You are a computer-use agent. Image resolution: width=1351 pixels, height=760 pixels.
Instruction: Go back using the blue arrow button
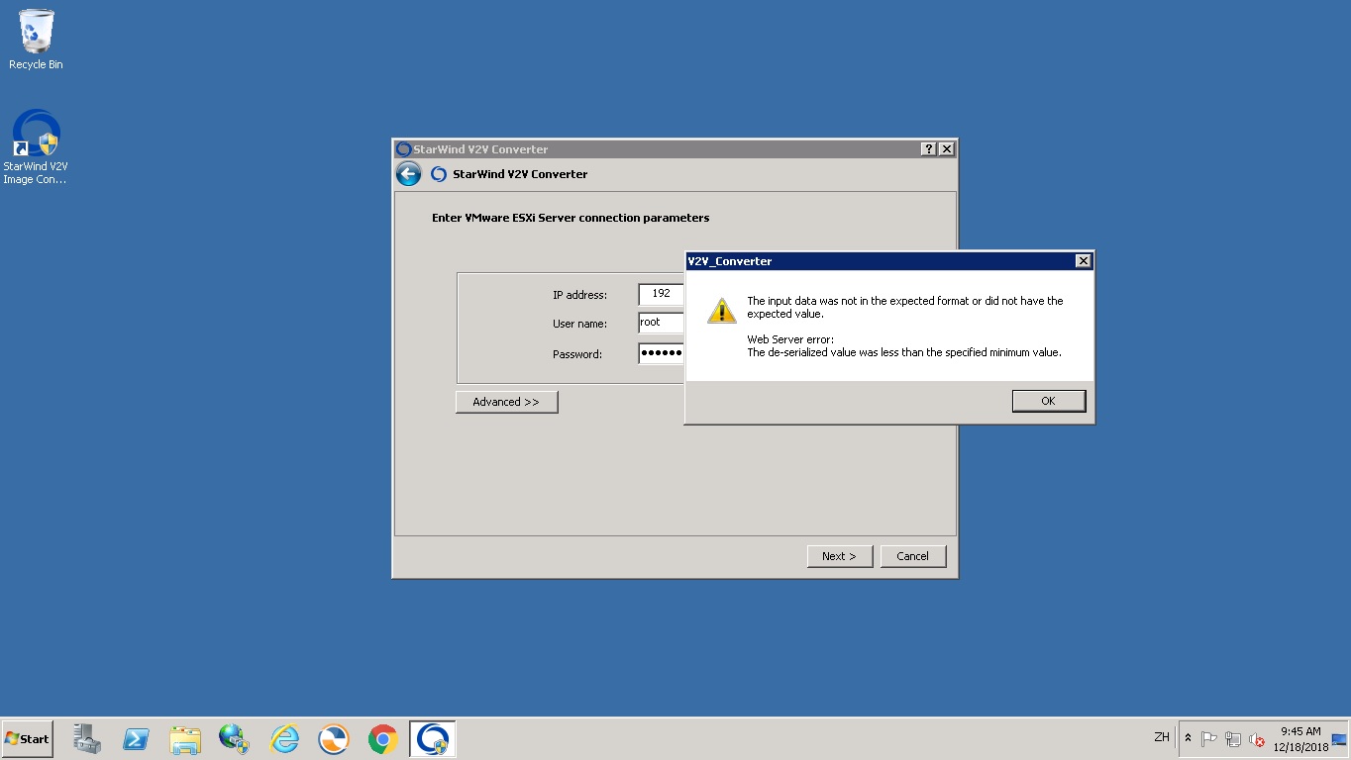pyautogui.click(x=408, y=174)
